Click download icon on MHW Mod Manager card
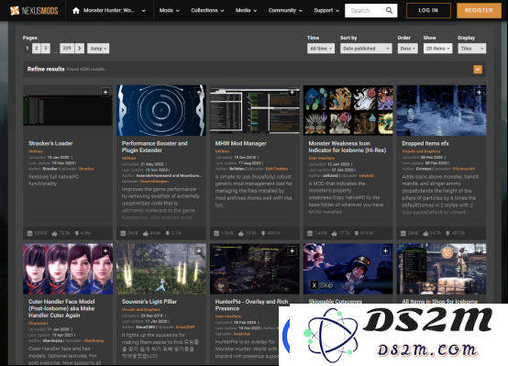This screenshot has width=508, height=366. click(x=263, y=233)
